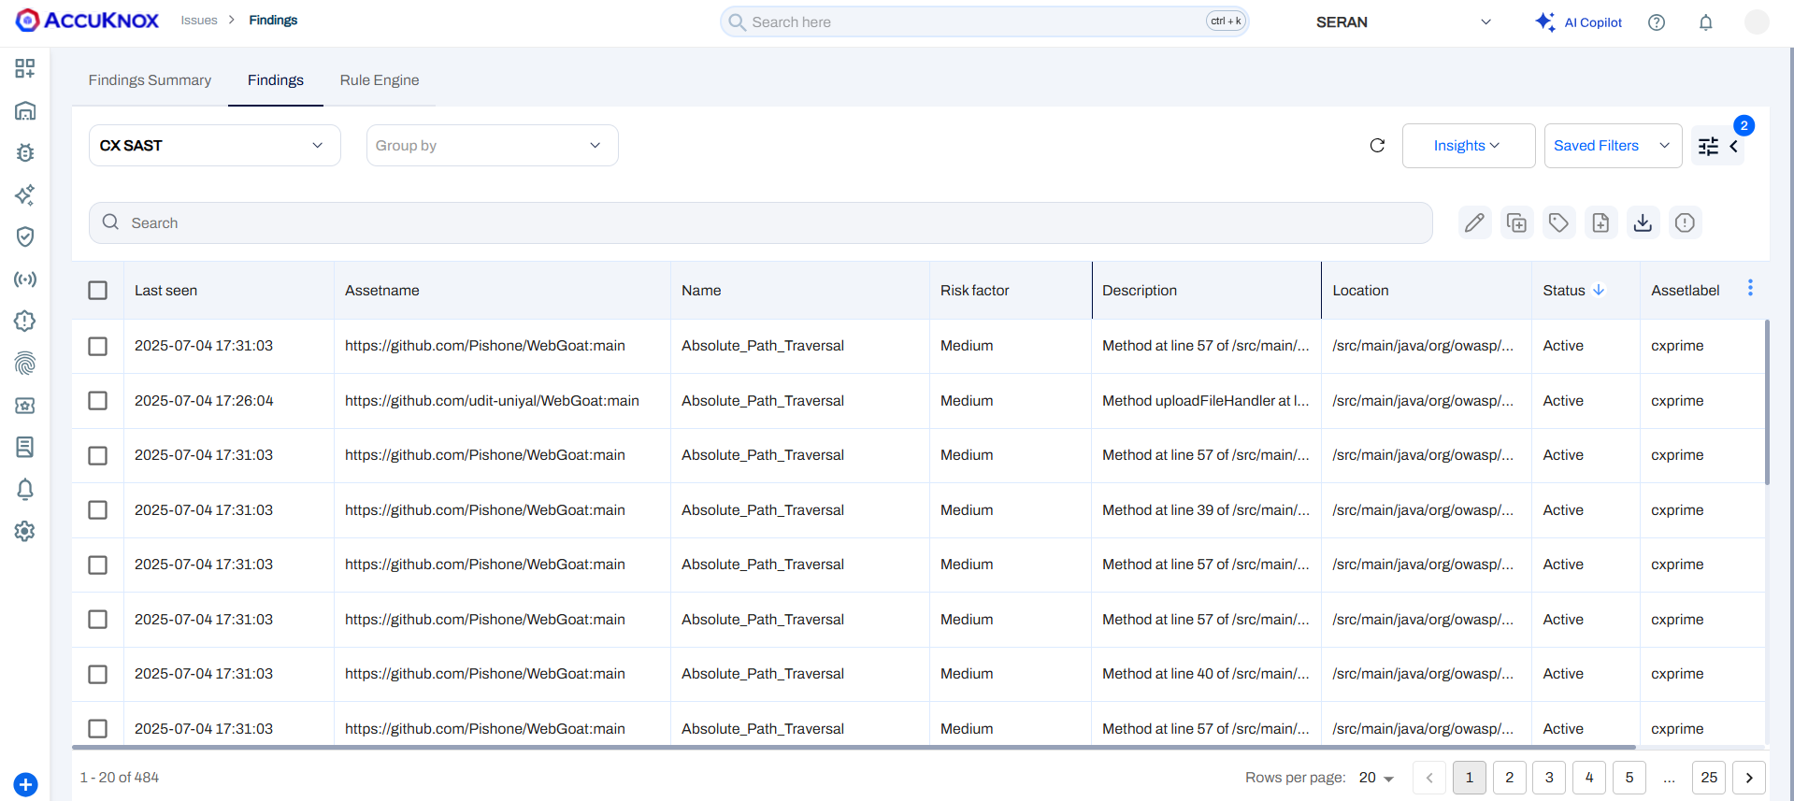Click the blue plus button at sidebar bottom
This screenshot has height=801, width=1794.
[26, 784]
